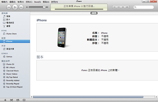Click the restoring iPhone software message

point(100,70)
